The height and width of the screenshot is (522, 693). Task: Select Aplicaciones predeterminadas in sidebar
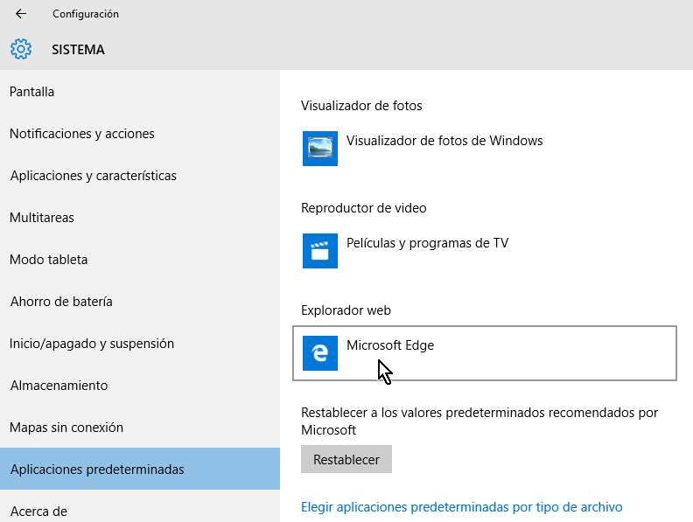coord(140,469)
